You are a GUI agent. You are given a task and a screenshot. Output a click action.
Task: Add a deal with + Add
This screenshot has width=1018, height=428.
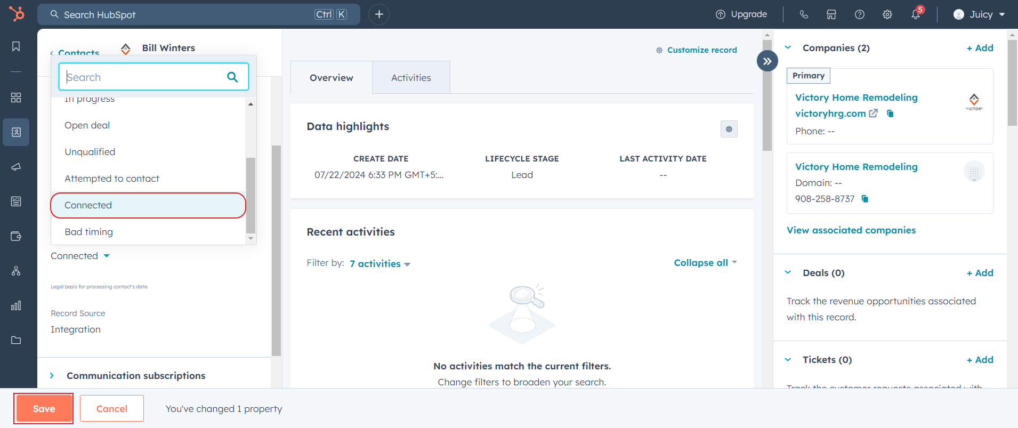[980, 273]
